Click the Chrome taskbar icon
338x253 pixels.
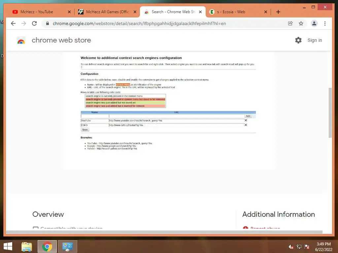[47, 246]
